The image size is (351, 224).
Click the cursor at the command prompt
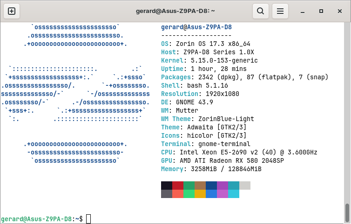coord(88,219)
